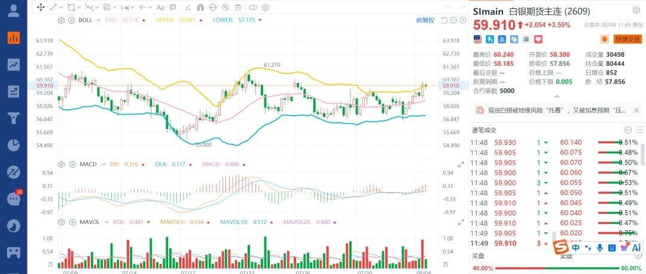Click the 快捷交易 quick trade button
The width and height of the screenshot is (646, 274).
[x=627, y=39]
